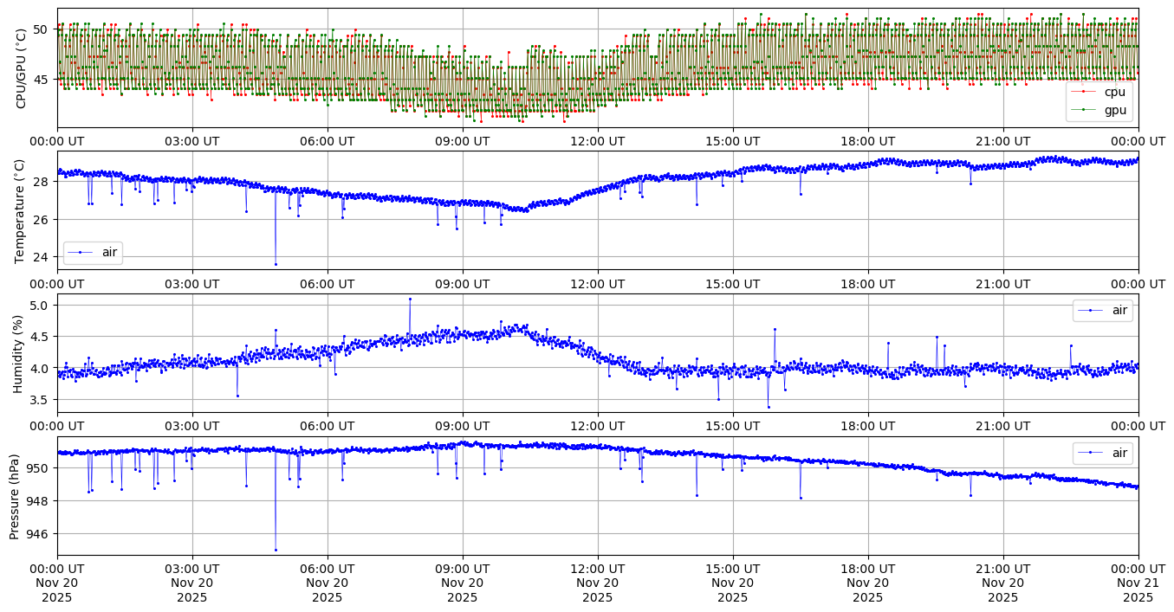Click the Temperature (°C) y-axis label

click(x=21, y=210)
